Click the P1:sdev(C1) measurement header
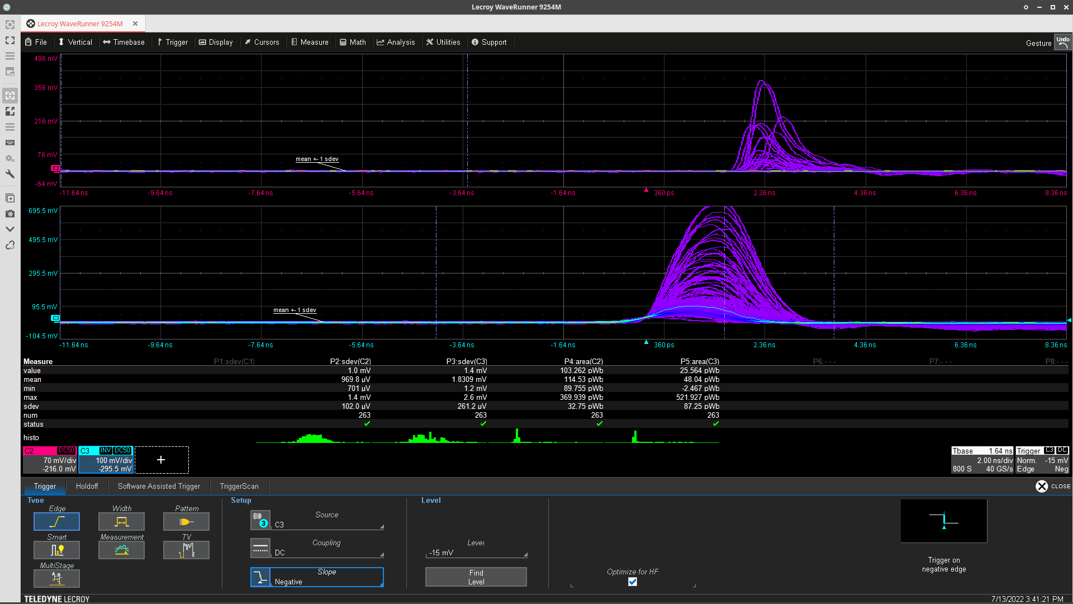 pos(234,361)
